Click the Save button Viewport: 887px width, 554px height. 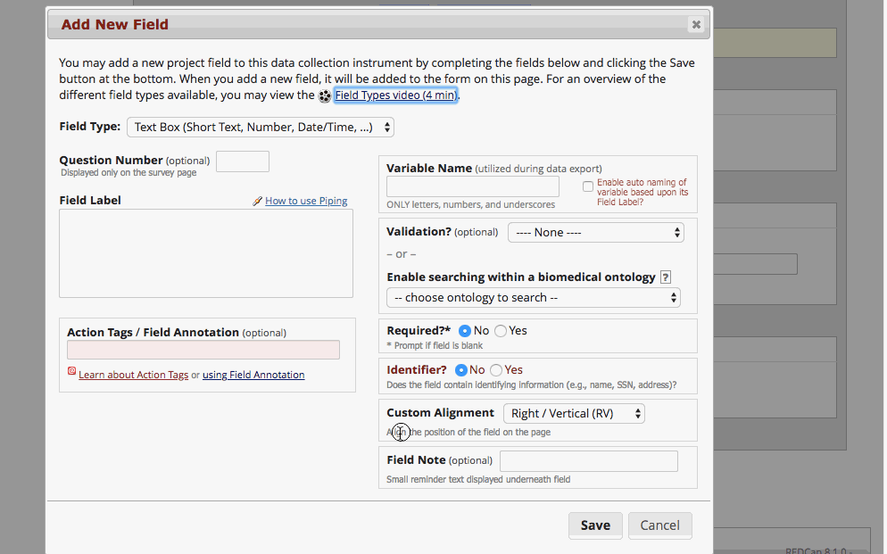[595, 525]
